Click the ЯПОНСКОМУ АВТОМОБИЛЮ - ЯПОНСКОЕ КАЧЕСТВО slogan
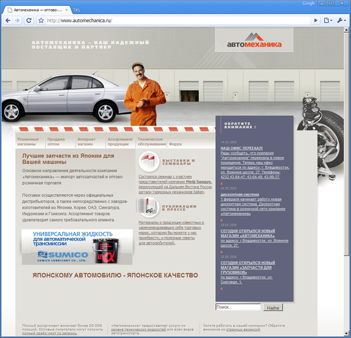 click(115, 275)
